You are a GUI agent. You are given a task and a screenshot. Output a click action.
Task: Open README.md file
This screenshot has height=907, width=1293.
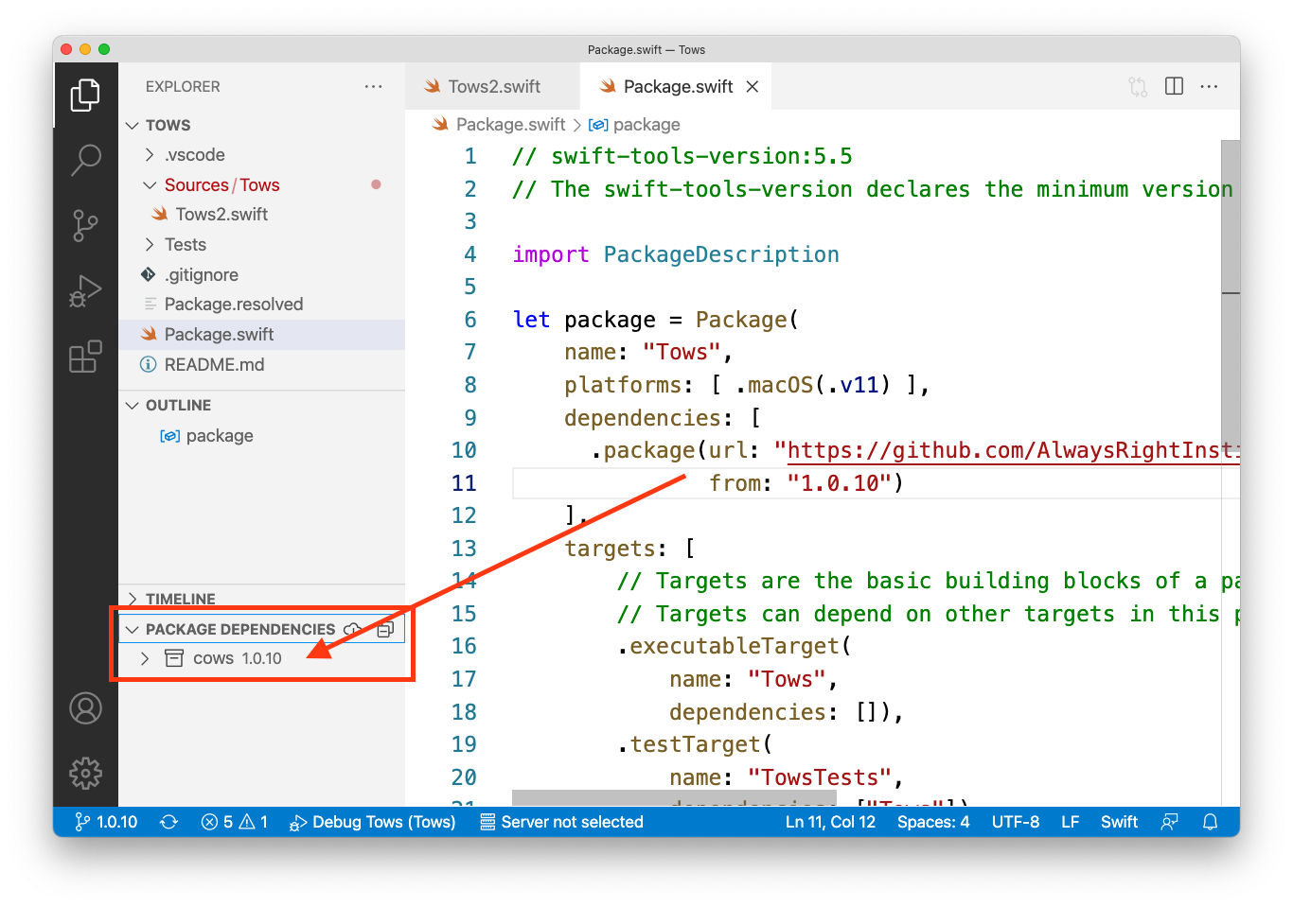[262, 365]
